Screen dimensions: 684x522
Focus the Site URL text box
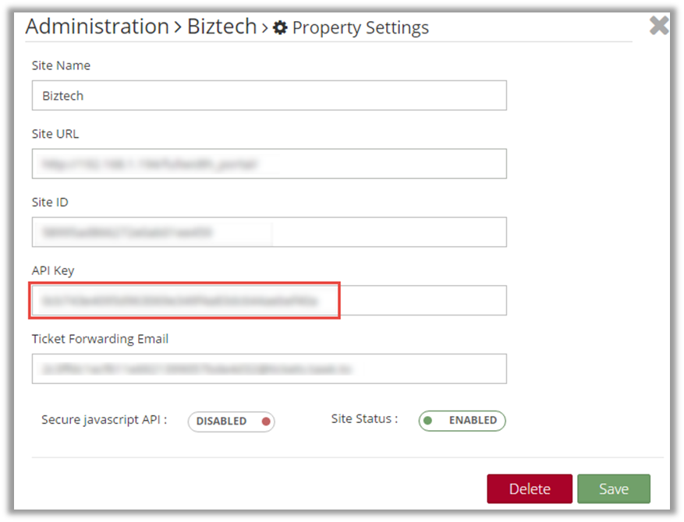pyautogui.click(x=269, y=164)
